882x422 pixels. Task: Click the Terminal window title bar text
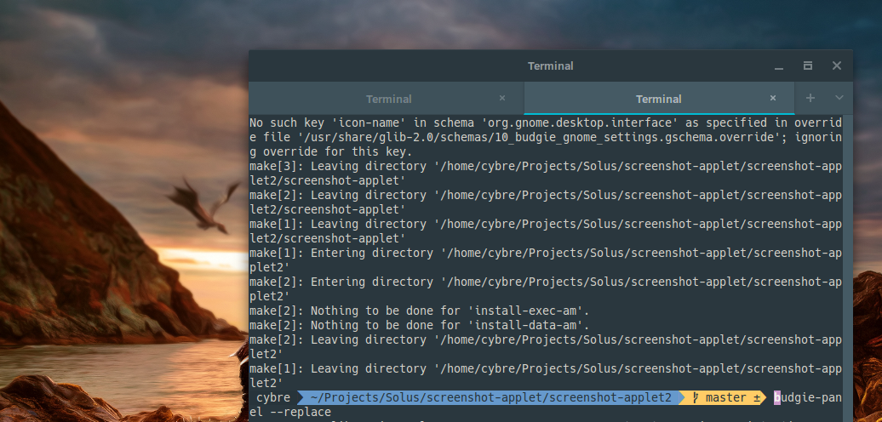550,66
